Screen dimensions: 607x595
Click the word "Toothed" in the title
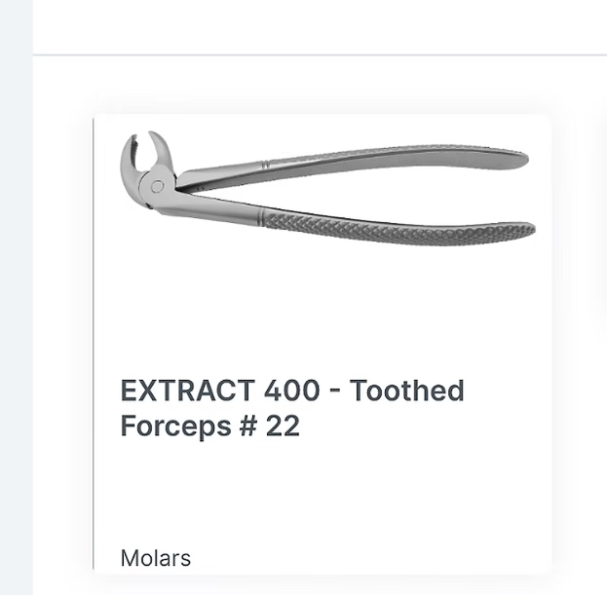point(406,391)
